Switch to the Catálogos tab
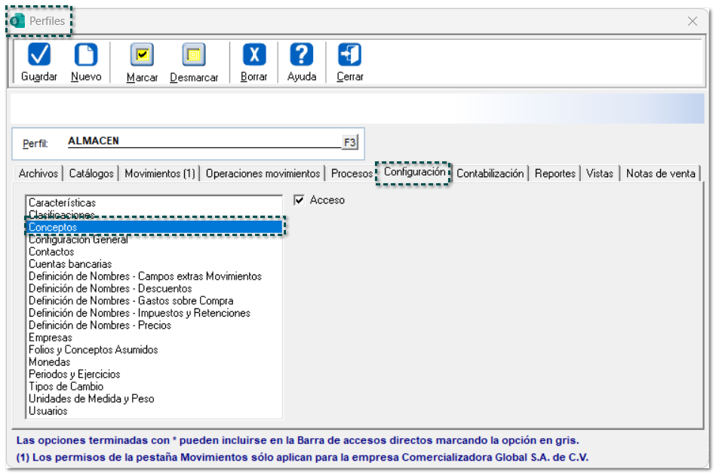 [x=91, y=173]
